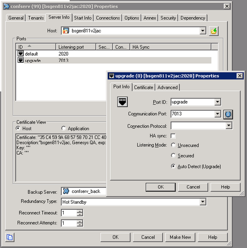Expand the Port ID dropdown

(x=217, y=102)
